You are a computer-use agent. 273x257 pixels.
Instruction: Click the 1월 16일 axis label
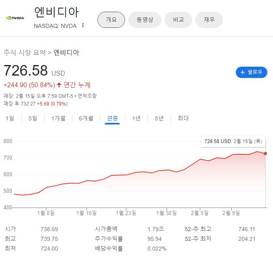(87, 213)
